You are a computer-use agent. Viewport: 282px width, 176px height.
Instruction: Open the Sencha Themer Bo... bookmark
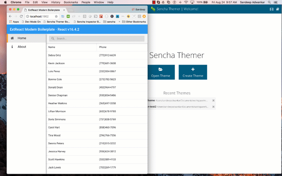click(57, 22)
